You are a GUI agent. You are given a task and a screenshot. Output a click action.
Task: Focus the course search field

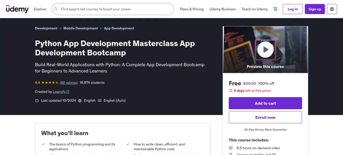[x=113, y=9]
